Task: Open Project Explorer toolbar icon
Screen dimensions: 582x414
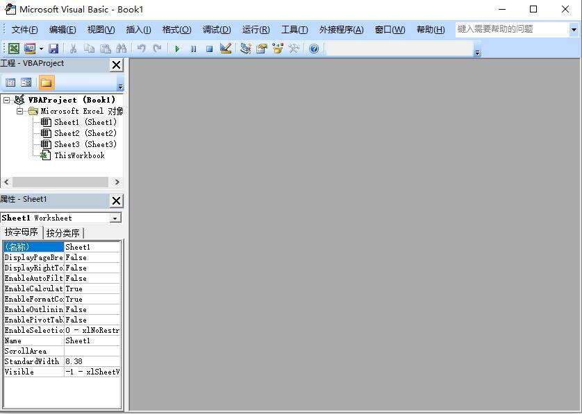Action: 245,49
